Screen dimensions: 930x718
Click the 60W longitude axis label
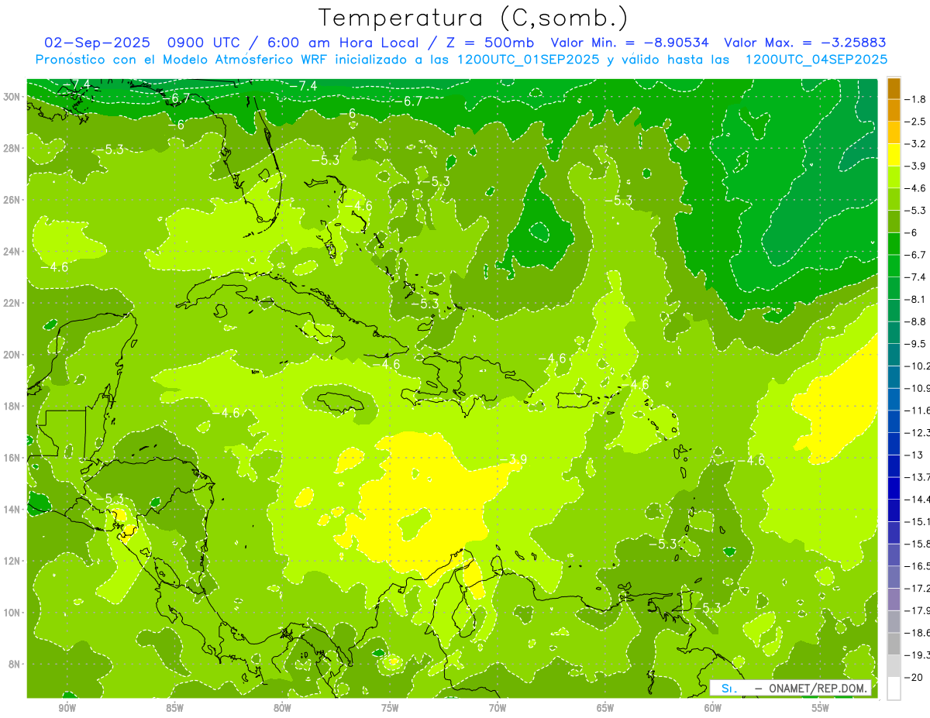713,708
